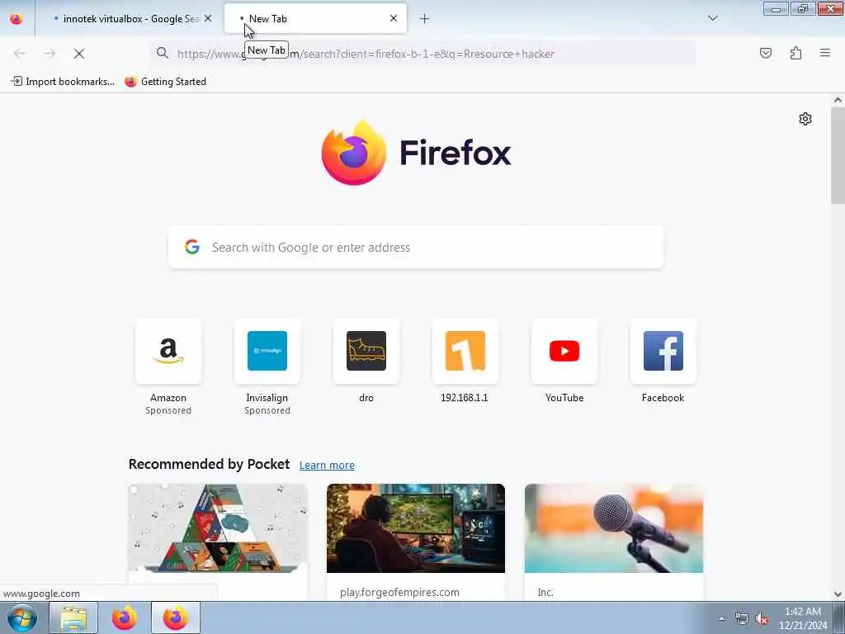Click the address bar search magnifier icon

[x=163, y=54]
